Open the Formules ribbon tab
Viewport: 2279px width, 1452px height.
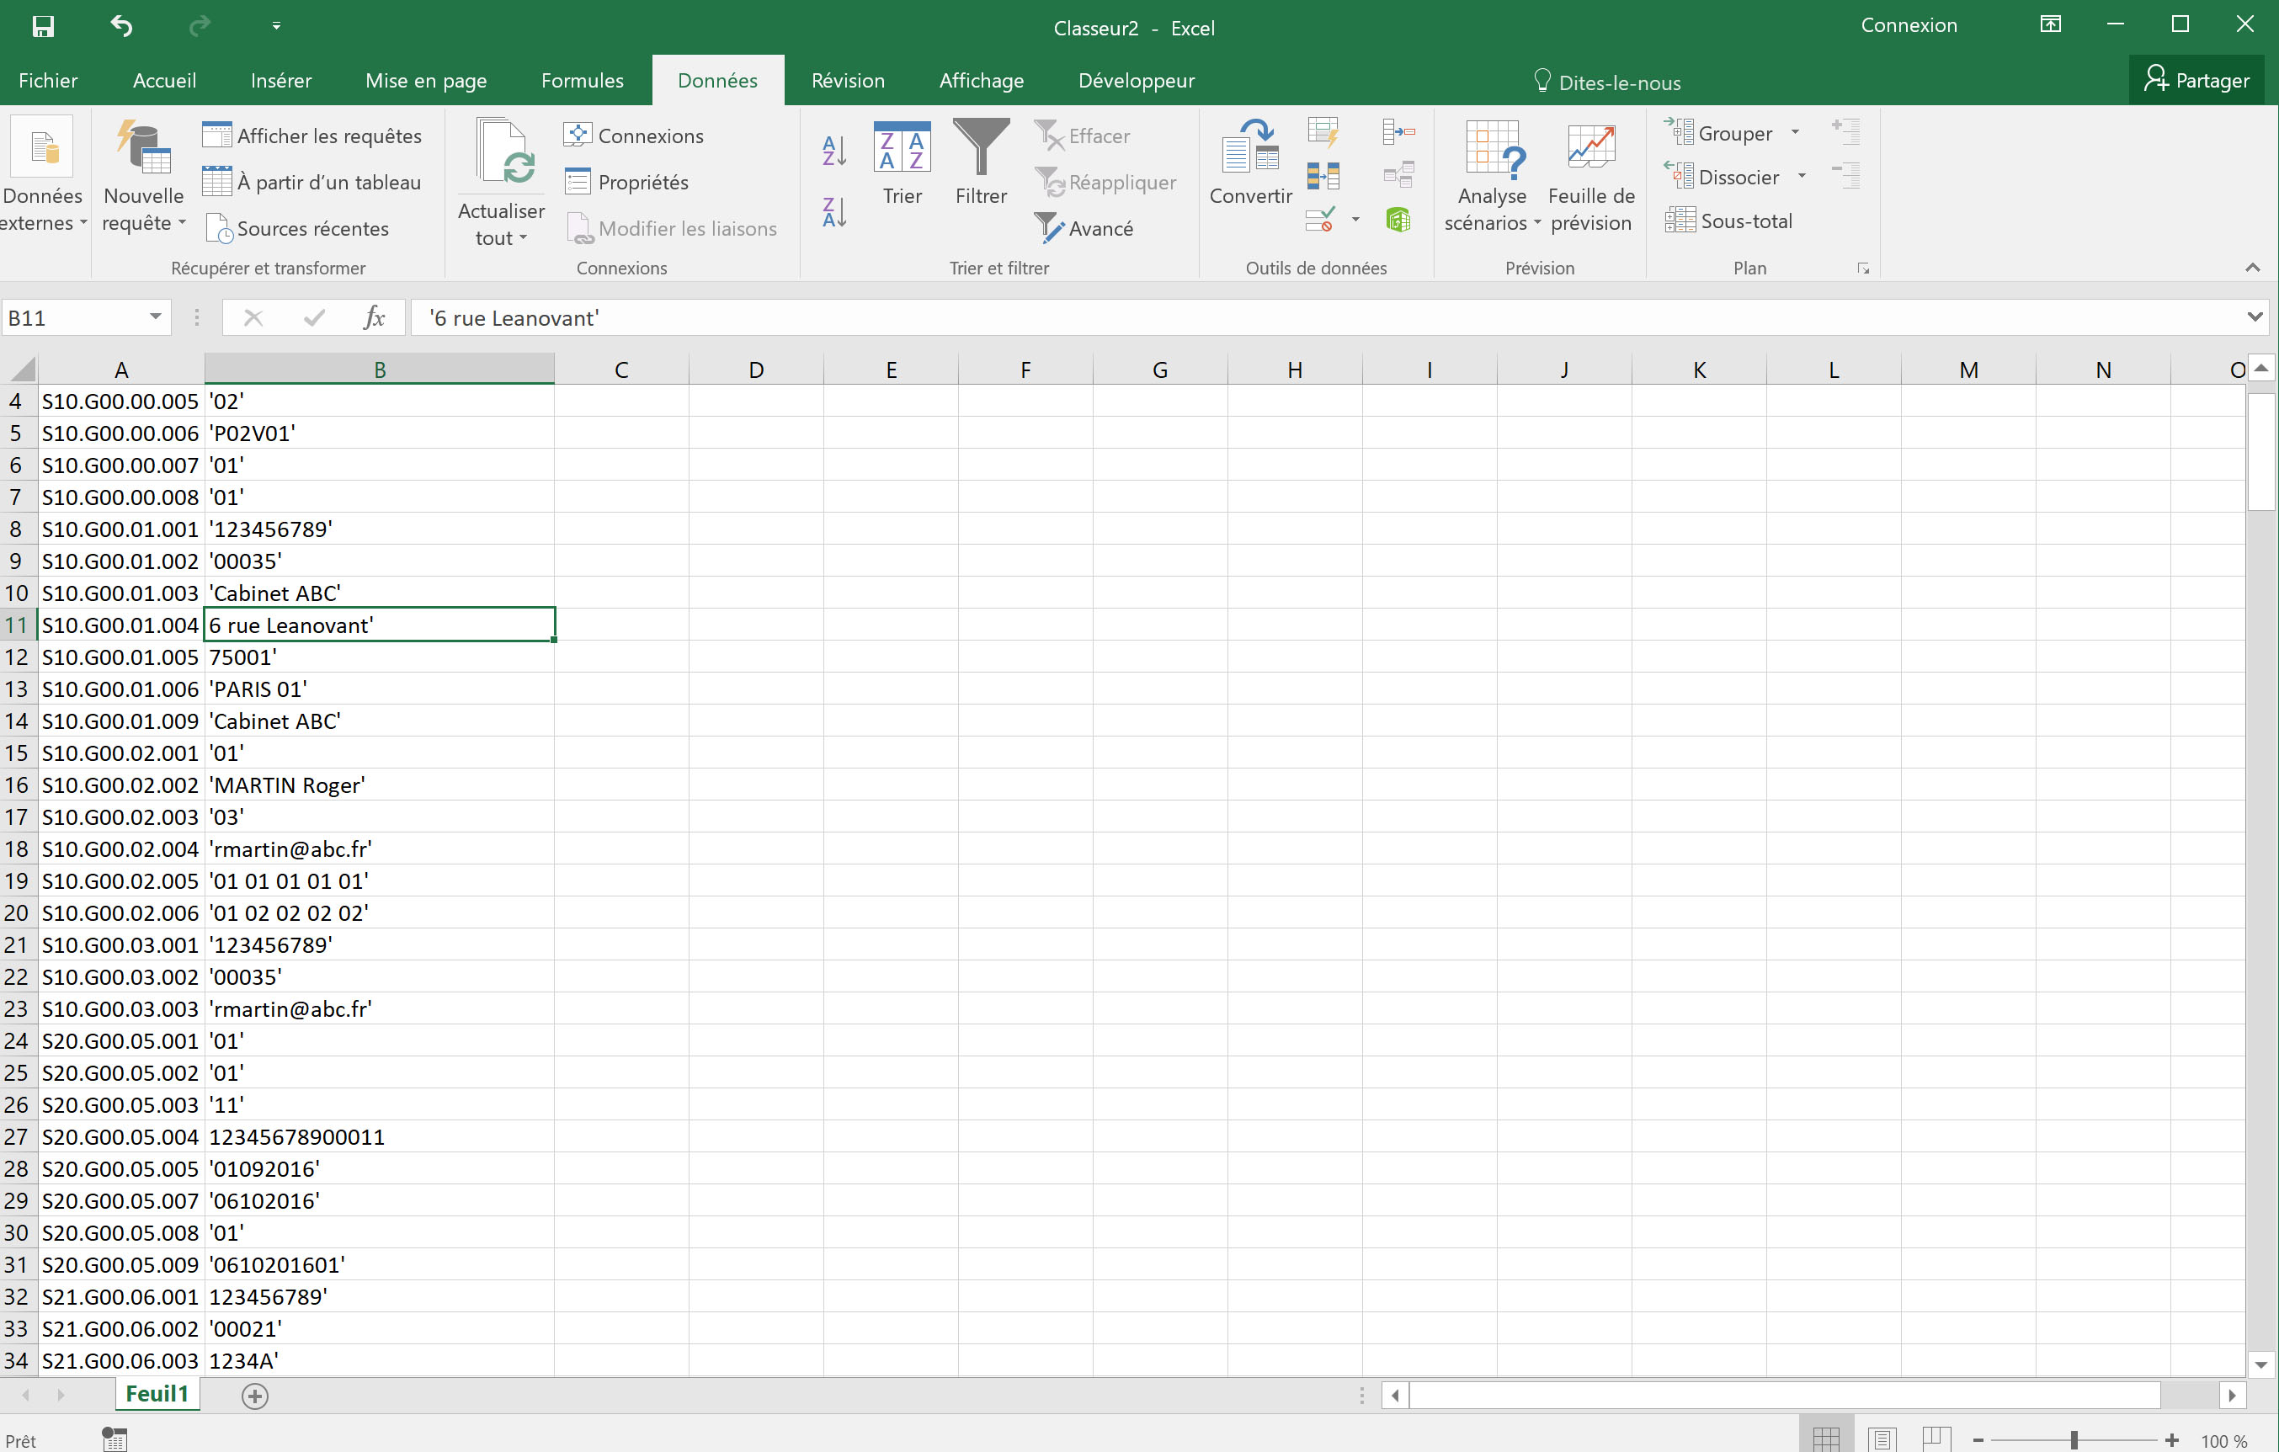[582, 81]
